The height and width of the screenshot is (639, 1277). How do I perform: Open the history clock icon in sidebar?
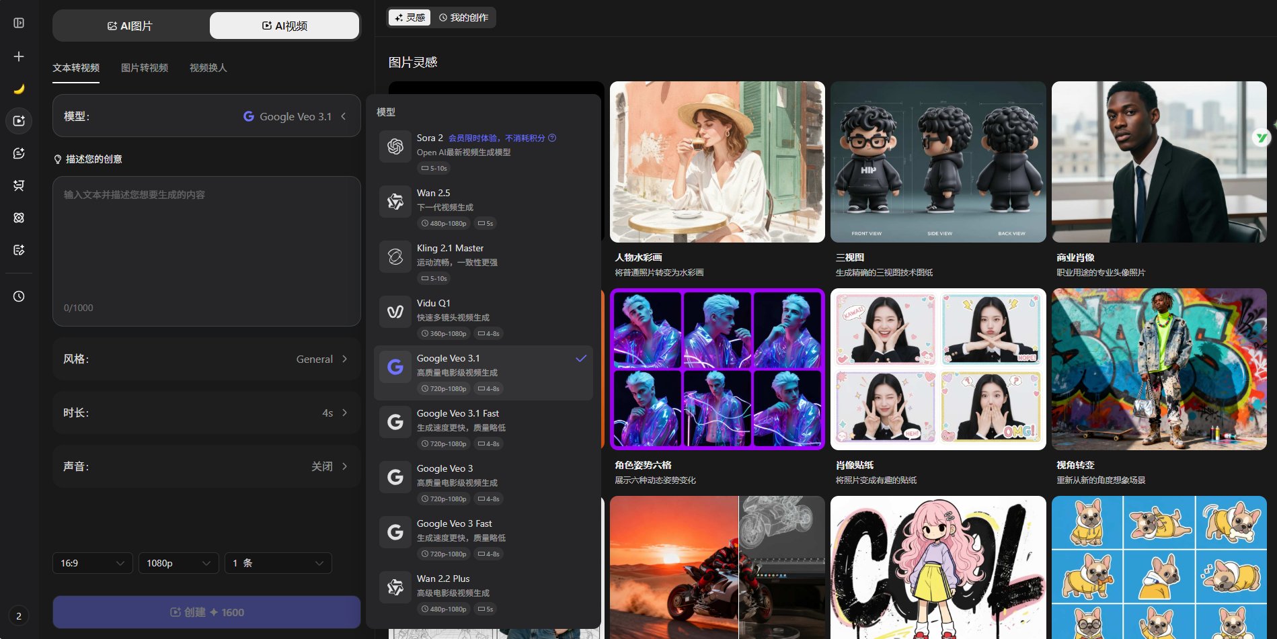[19, 296]
